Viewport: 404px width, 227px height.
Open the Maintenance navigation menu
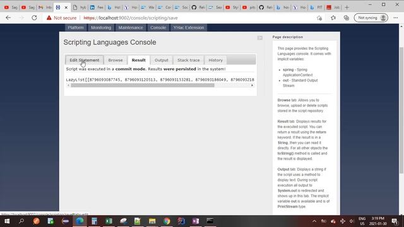131,28
